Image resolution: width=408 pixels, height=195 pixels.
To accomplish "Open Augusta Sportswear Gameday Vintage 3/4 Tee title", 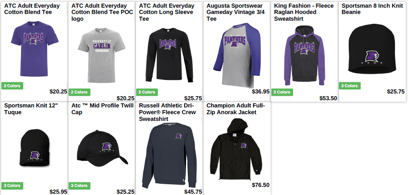I will coord(235,12).
